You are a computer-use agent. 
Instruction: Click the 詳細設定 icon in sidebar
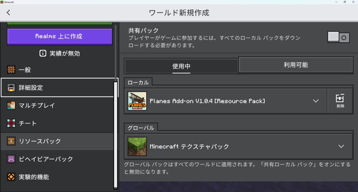pos(11,88)
